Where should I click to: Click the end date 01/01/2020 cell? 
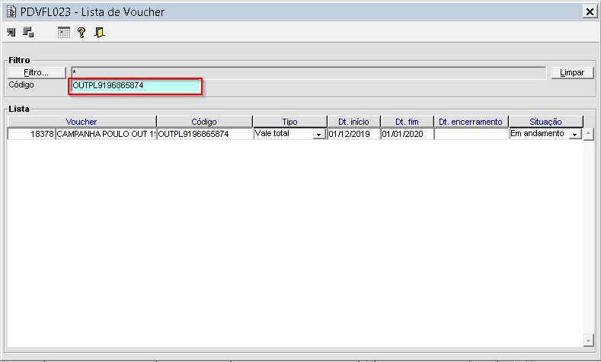pos(407,134)
